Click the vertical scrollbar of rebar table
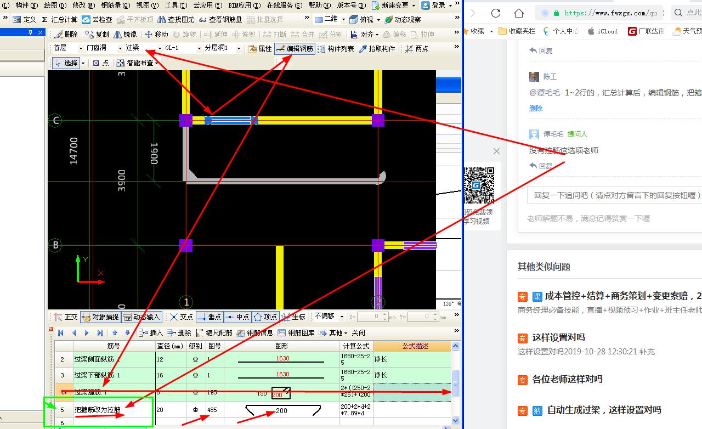The width and height of the screenshot is (702, 429). pyautogui.click(x=455, y=384)
